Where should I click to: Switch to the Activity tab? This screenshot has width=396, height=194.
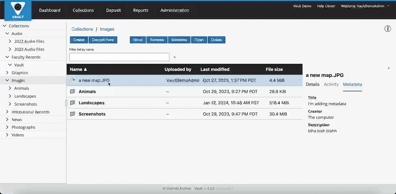point(331,84)
